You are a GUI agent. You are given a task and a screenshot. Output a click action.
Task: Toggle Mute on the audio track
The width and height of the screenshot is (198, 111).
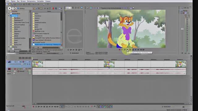pos(24,69)
